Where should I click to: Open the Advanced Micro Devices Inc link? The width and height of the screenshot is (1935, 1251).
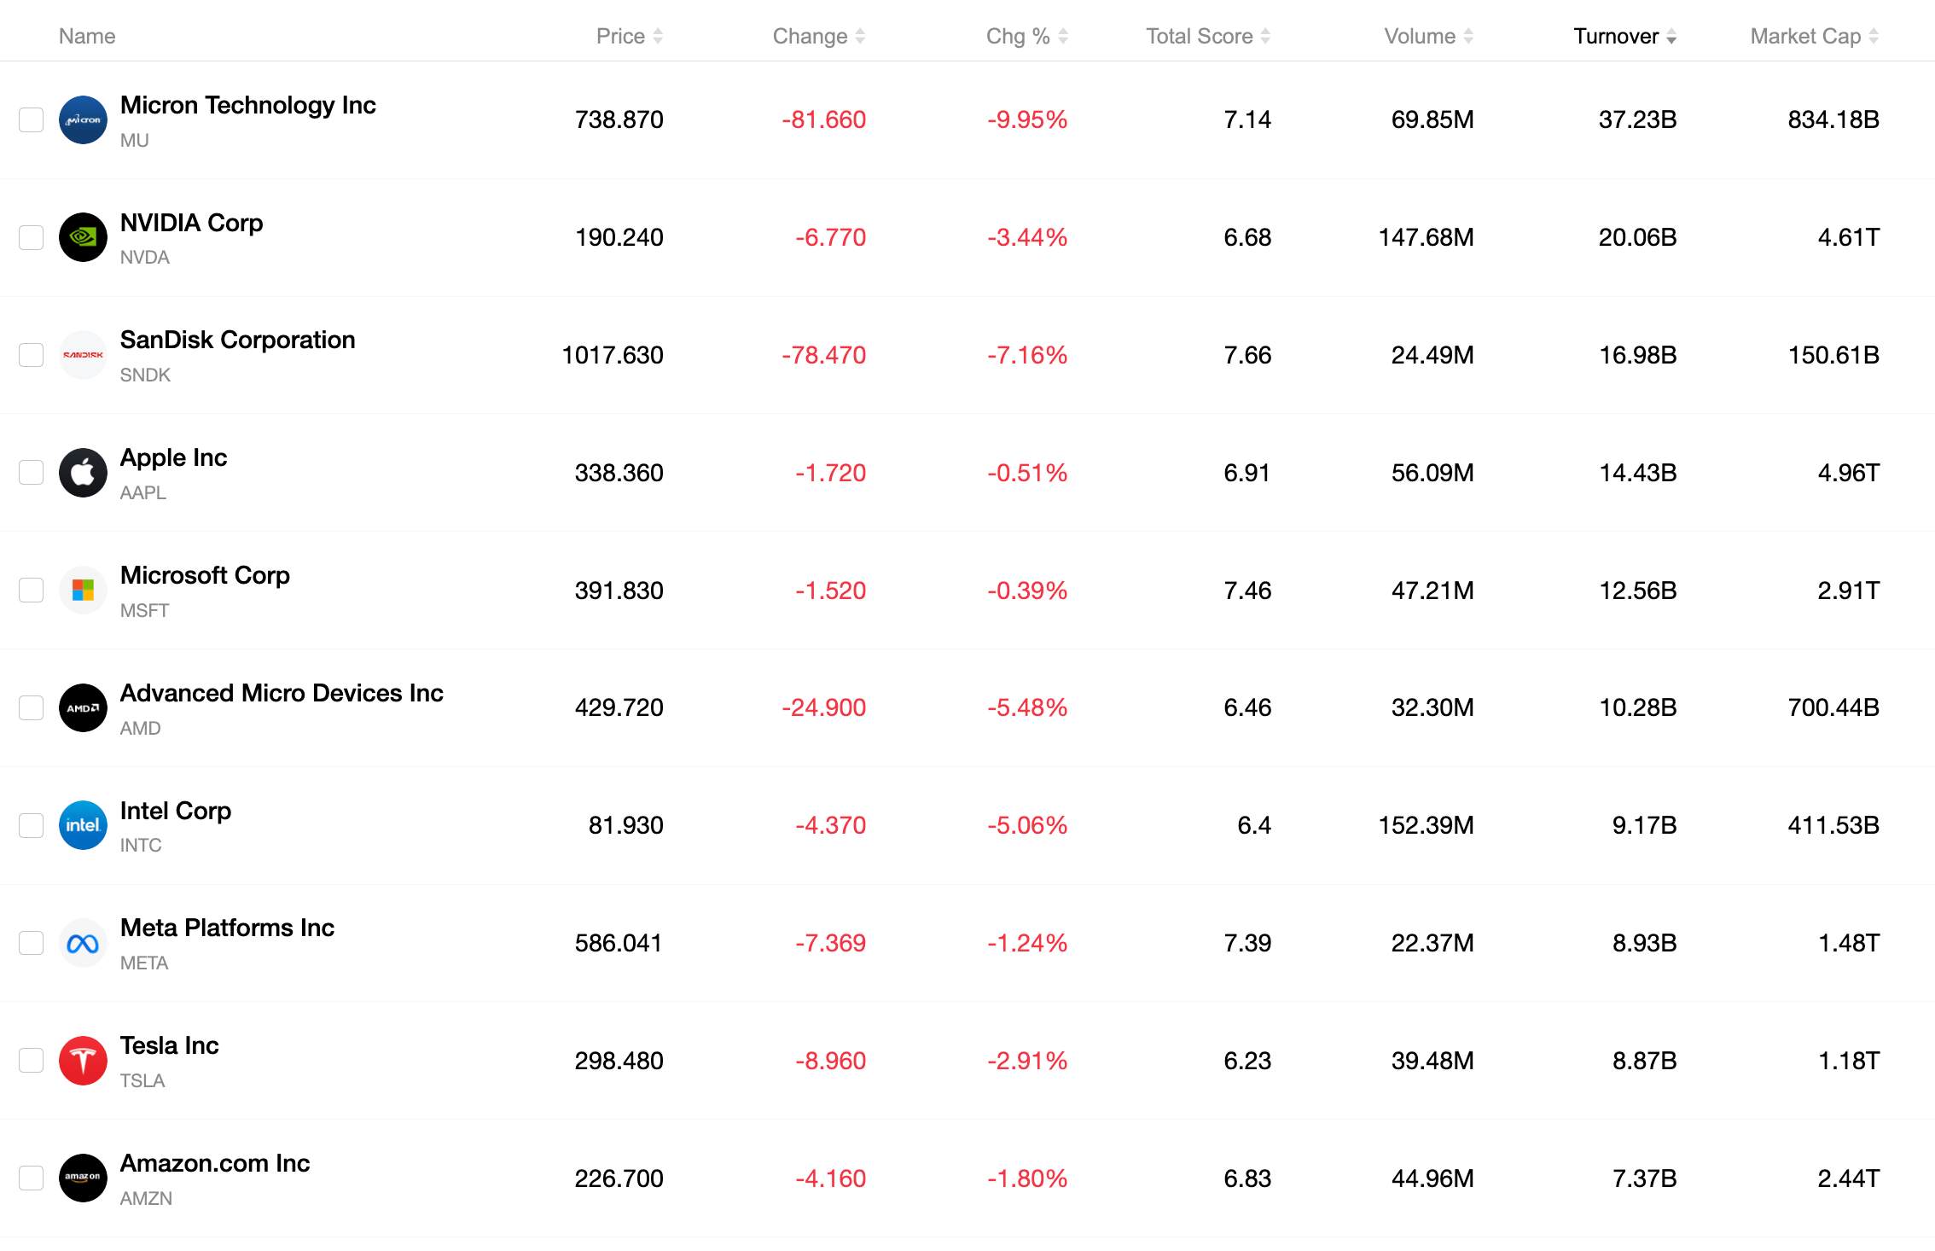(x=282, y=693)
